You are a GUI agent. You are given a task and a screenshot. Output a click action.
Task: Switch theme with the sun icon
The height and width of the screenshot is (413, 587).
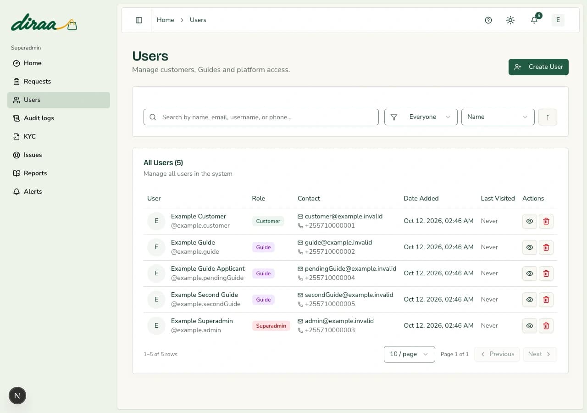510,20
